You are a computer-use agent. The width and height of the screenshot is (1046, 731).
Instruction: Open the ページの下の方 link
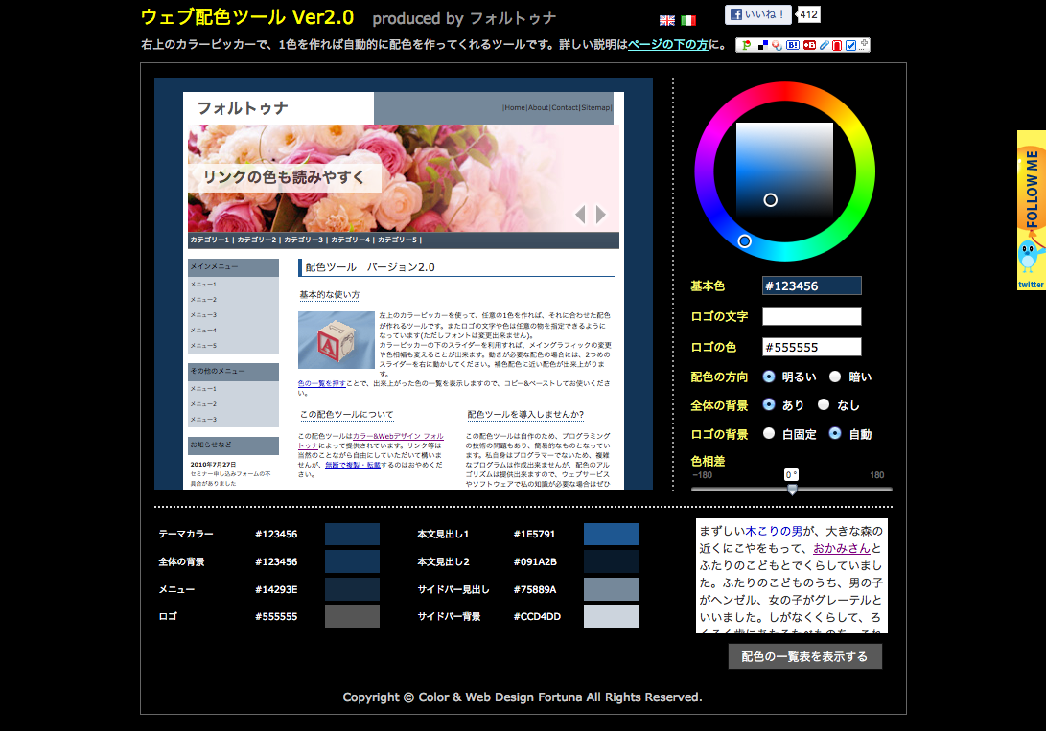(x=667, y=45)
